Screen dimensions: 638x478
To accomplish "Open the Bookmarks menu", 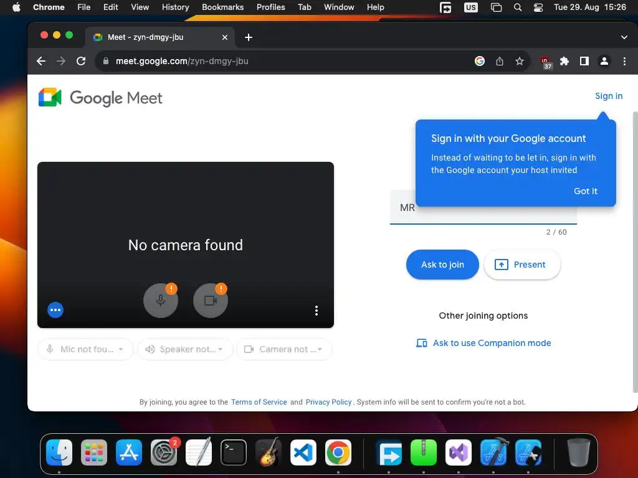I will point(222,7).
